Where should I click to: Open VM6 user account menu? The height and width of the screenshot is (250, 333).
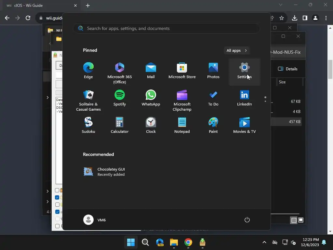click(95, 220)
